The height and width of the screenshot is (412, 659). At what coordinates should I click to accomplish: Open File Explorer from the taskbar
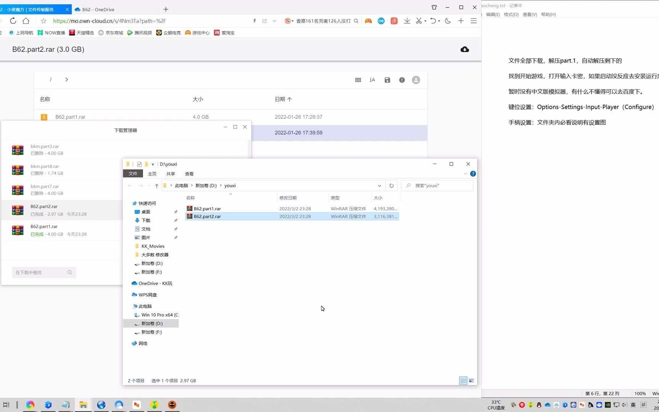[83, 405]
